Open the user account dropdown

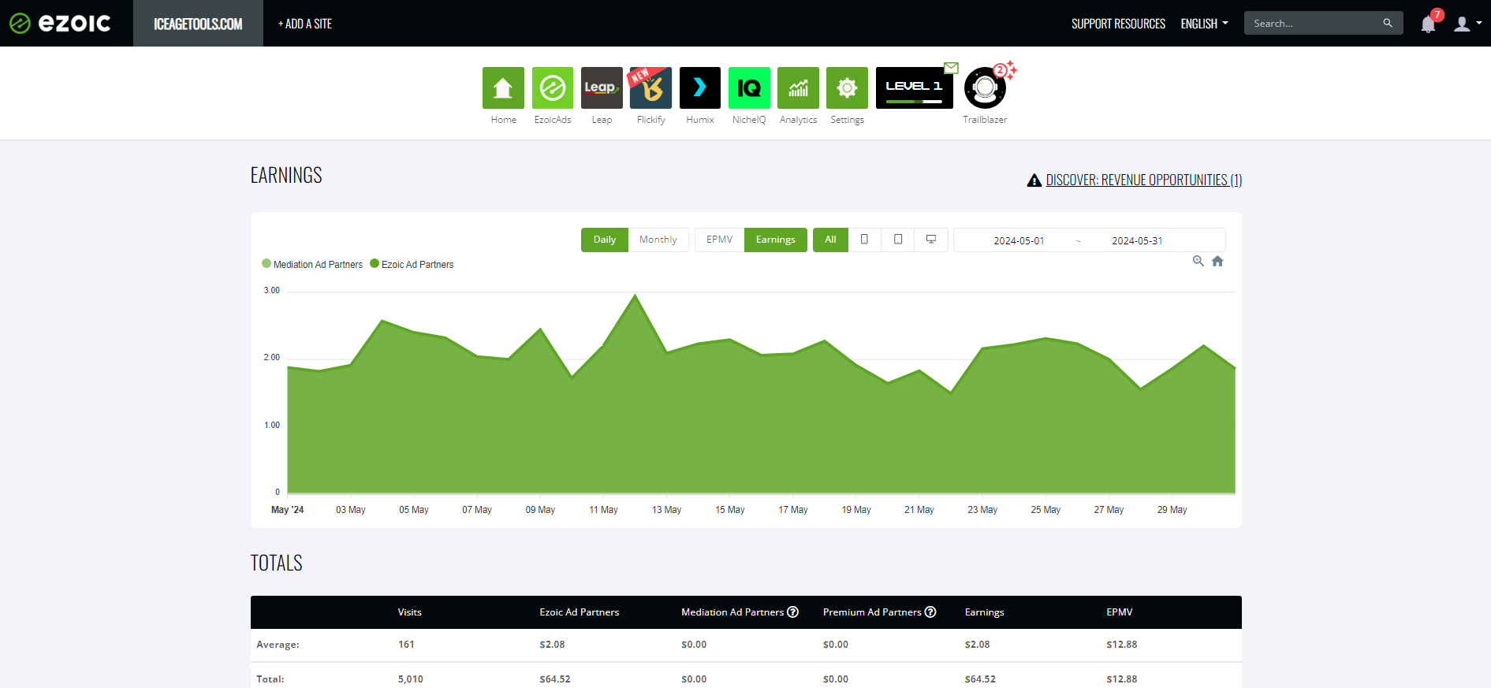click(1467, 24)
